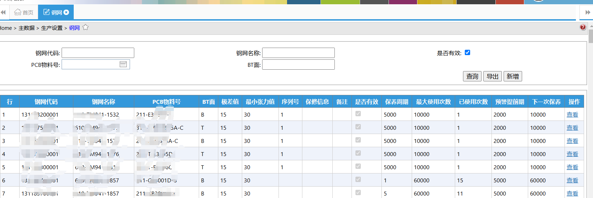This screenshot has height=198, width=593.
Task: Sort by 已使用次数 column header
Action: click(x=473, y=102)
